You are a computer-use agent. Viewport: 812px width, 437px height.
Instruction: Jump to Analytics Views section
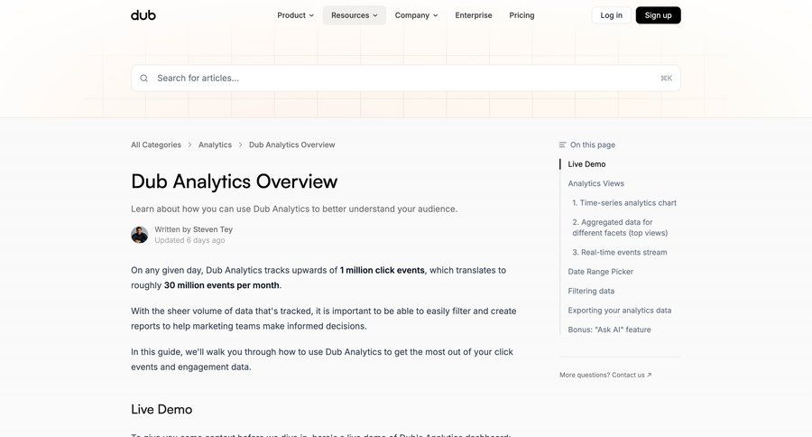[x=595, y=183]
